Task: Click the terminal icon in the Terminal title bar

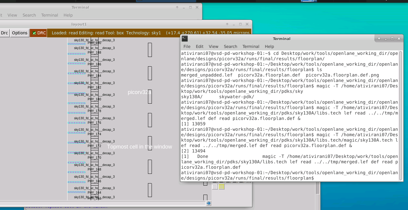Action: click(184, 39)
